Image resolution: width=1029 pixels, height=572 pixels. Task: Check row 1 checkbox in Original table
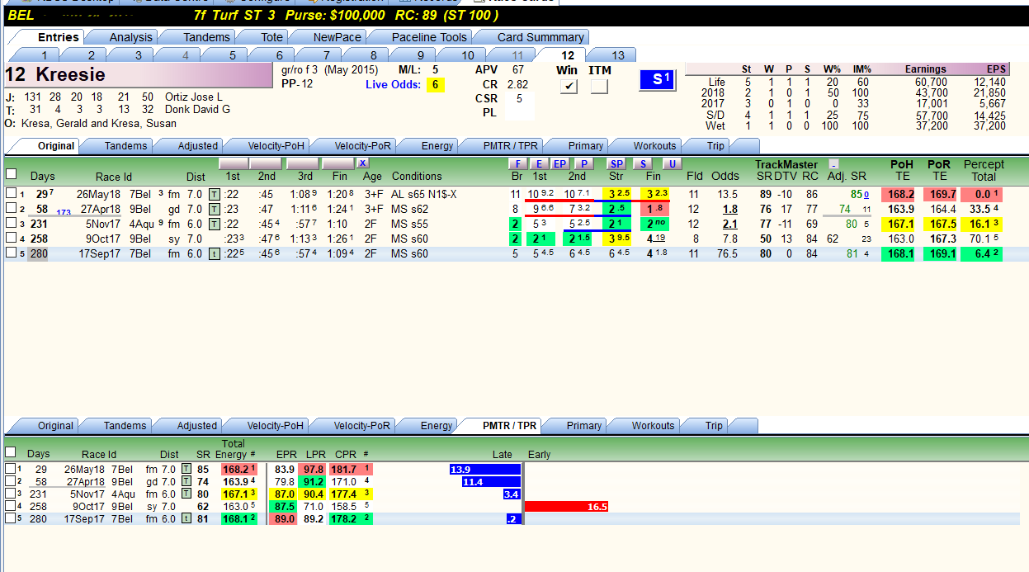pyautogui.click(x=11, y=194)
